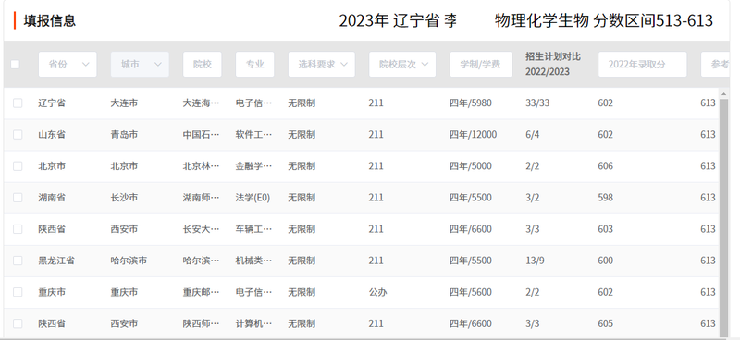Click 青岛市 city cell

coord(124,134)
